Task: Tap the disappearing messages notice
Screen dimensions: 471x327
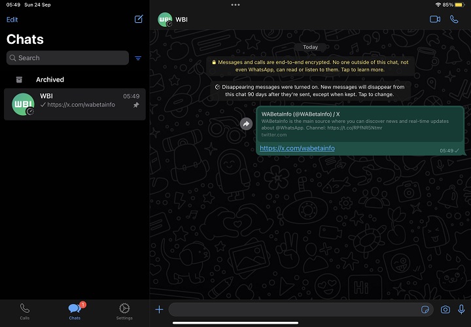Action: pyautogui.click(x=310, y=91)
